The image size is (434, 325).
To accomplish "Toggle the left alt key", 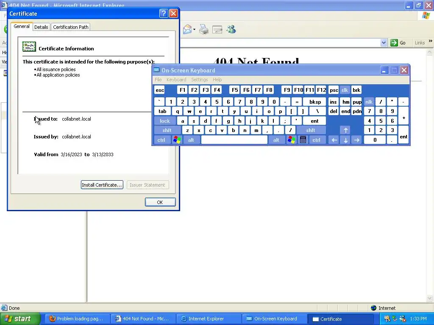I will coord(191,140).
